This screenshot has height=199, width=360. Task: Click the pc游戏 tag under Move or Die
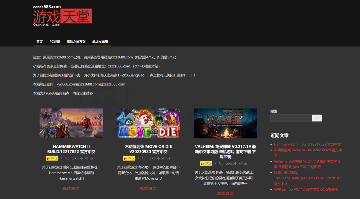(129, 158)
